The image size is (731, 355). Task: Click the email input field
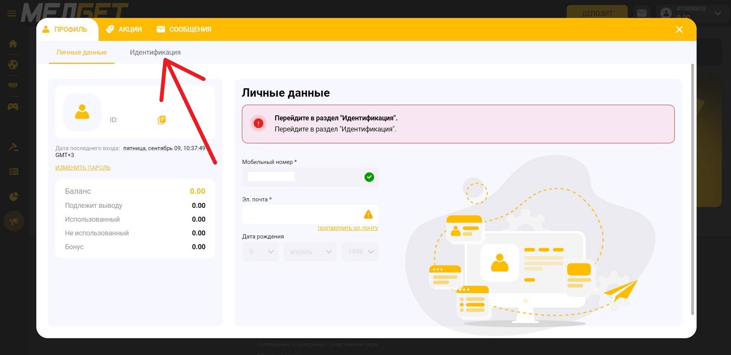click(310, 214)
